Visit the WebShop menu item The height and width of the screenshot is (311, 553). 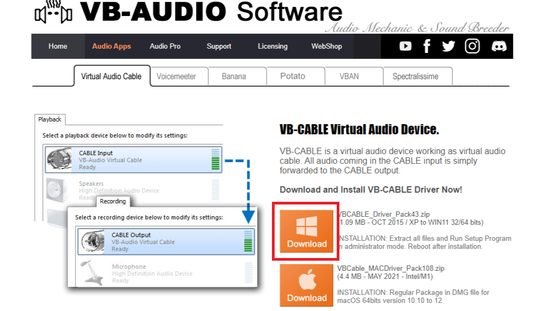[x=327, y=47]
